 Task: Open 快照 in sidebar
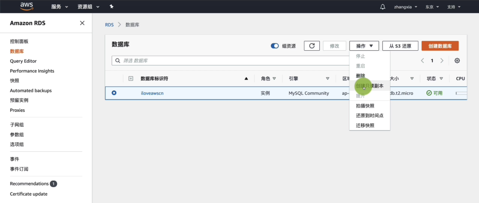tap(14, 81)
